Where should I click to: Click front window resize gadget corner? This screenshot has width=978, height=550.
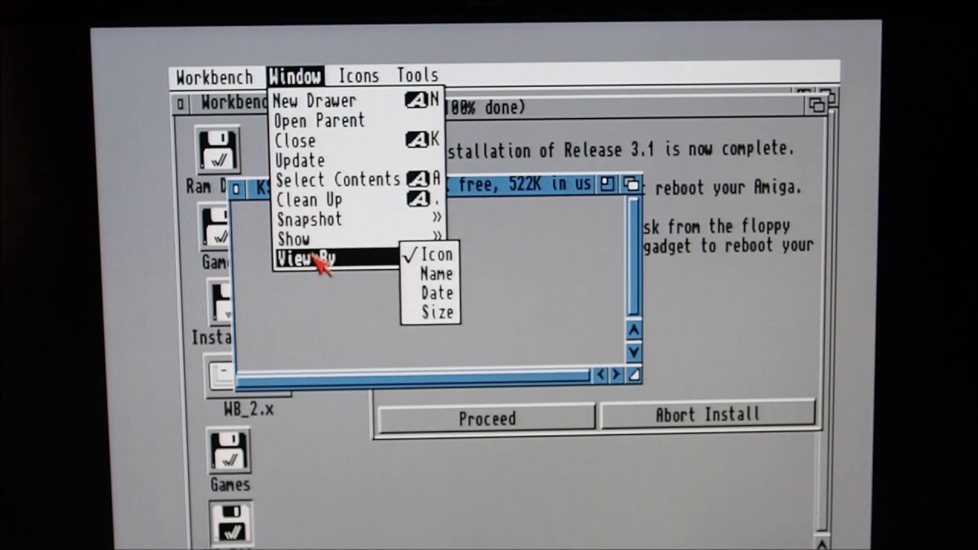pyautogui.click(x=633, y=374)
